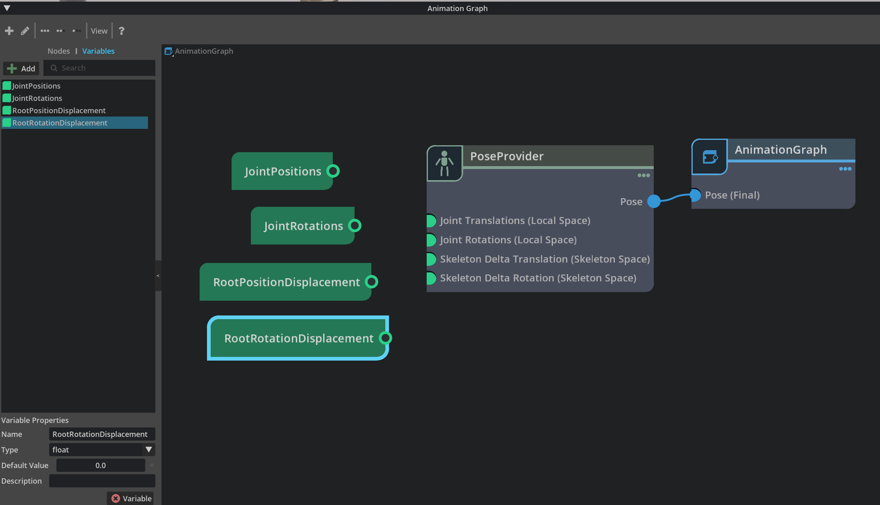Click the Variable delete button
This screenshot has width=880, height=505.
(131, 498)
